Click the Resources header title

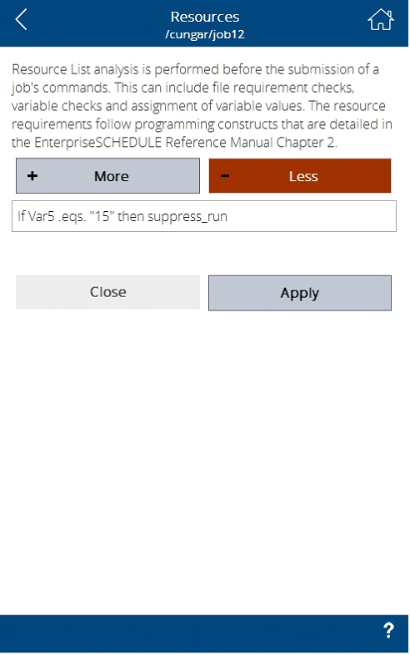[x=205, y=17]
